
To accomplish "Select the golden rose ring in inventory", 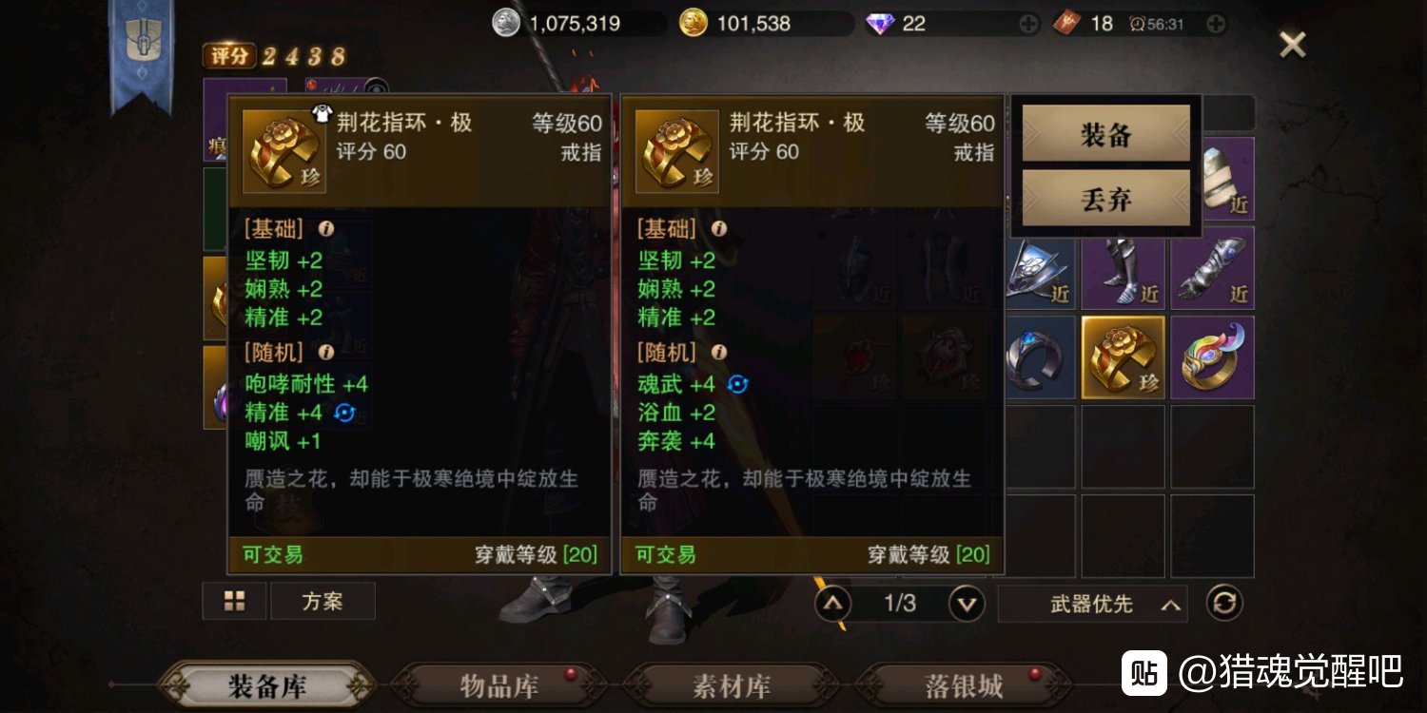I will 1123,357.
